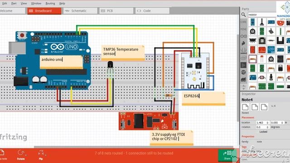Click the parts search magnifier icon

243,14
